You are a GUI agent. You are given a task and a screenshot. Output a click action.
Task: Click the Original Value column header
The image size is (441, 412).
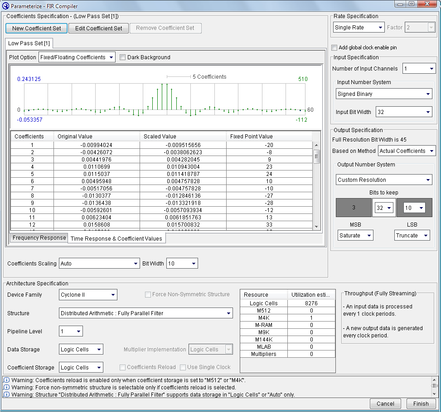(97, 137)
